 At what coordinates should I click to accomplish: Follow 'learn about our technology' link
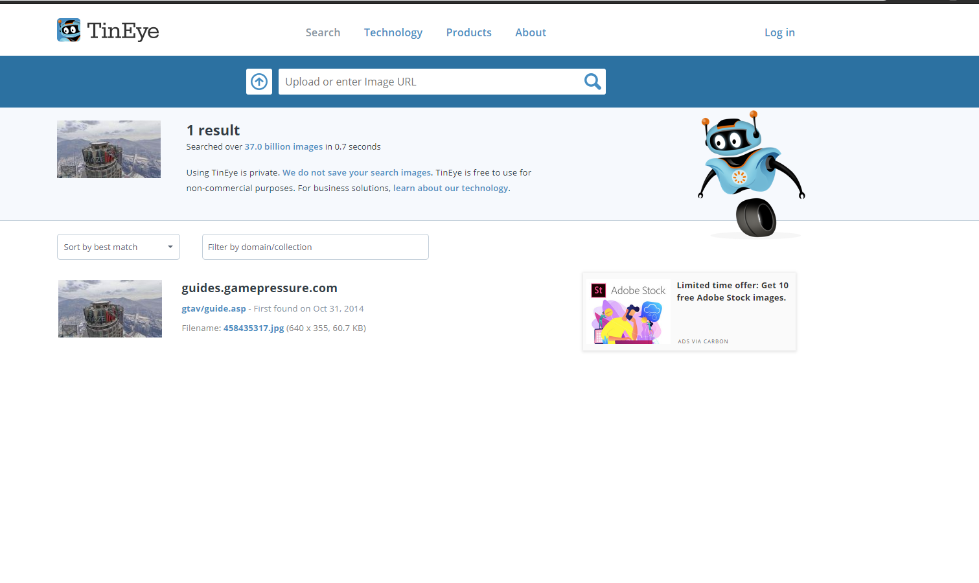pyautogui.click(x=451, y=189)
